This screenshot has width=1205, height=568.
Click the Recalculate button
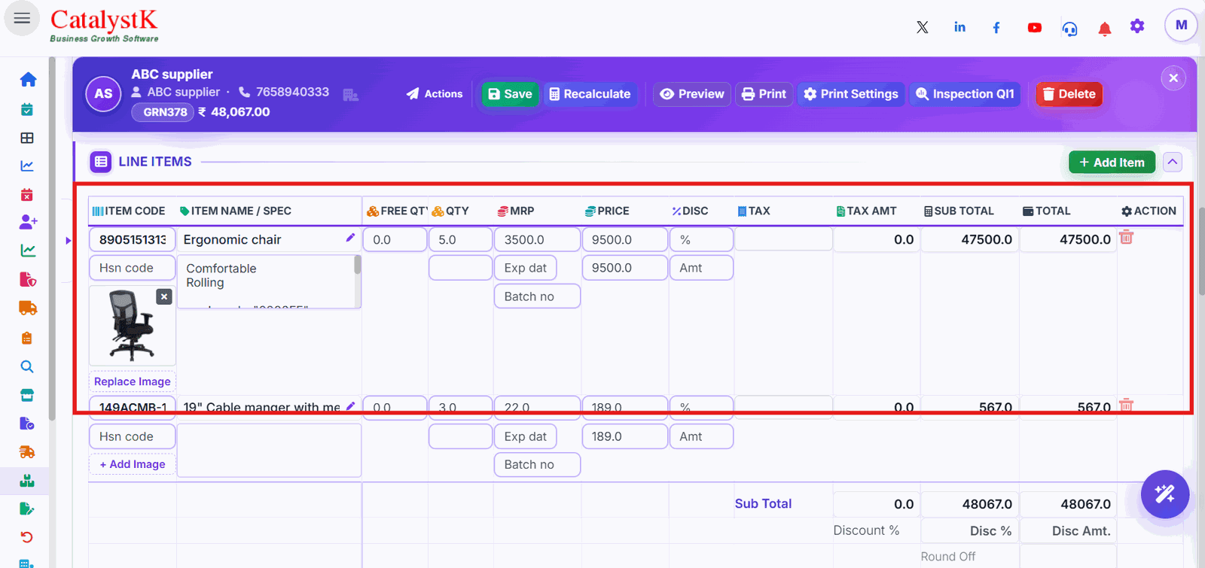590,94
